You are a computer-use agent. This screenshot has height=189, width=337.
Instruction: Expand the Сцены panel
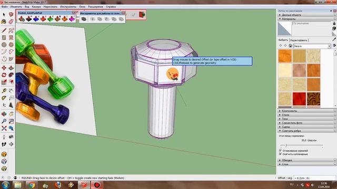pyautogui.click(x=306, y=127)
